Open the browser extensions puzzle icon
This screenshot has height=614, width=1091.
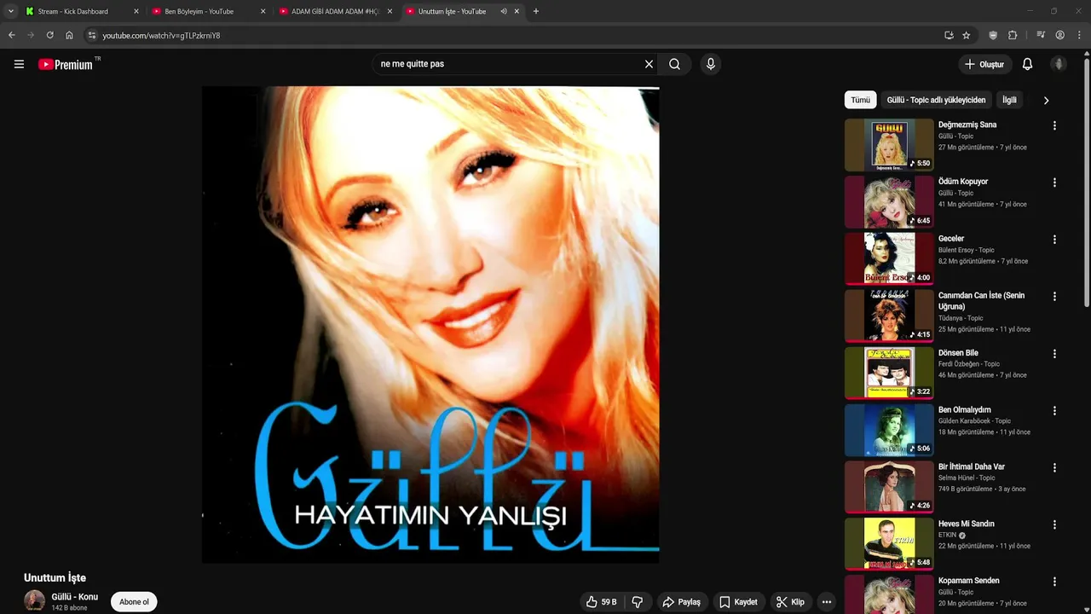(1013, 35)
